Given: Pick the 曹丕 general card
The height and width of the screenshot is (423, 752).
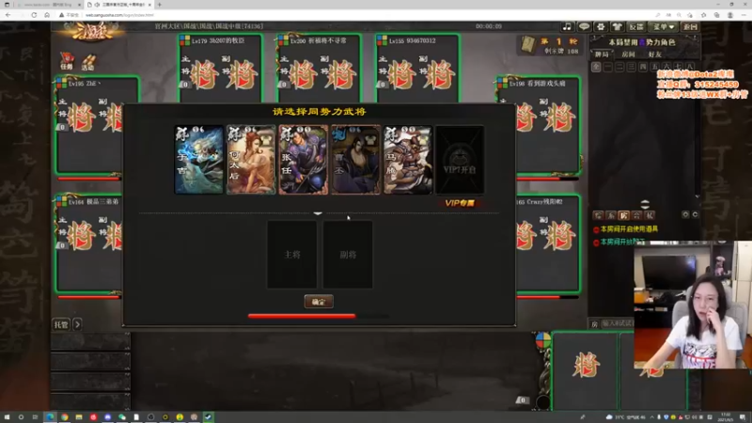Looking at the screenshot, I should click(355, 160).
